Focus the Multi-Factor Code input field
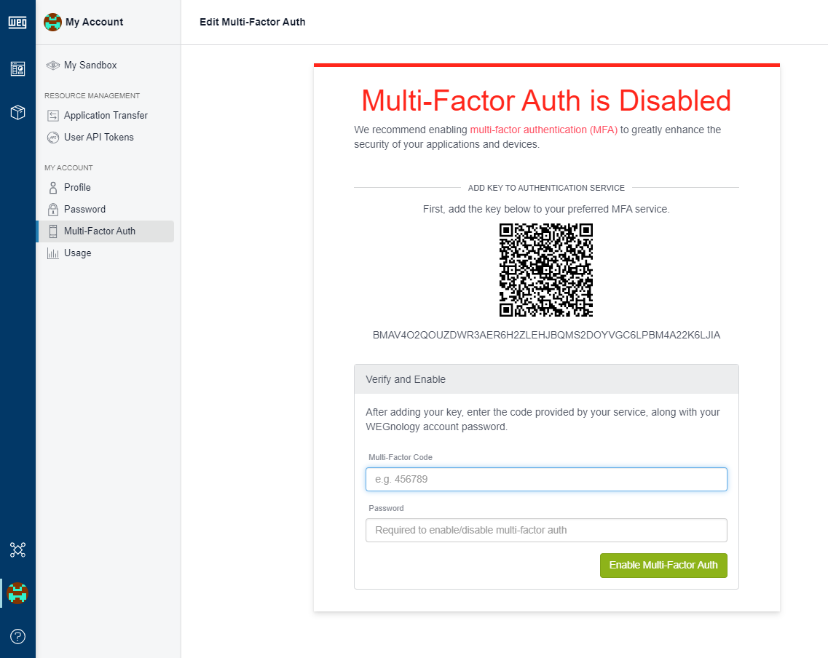 click(x=546, y=479)
